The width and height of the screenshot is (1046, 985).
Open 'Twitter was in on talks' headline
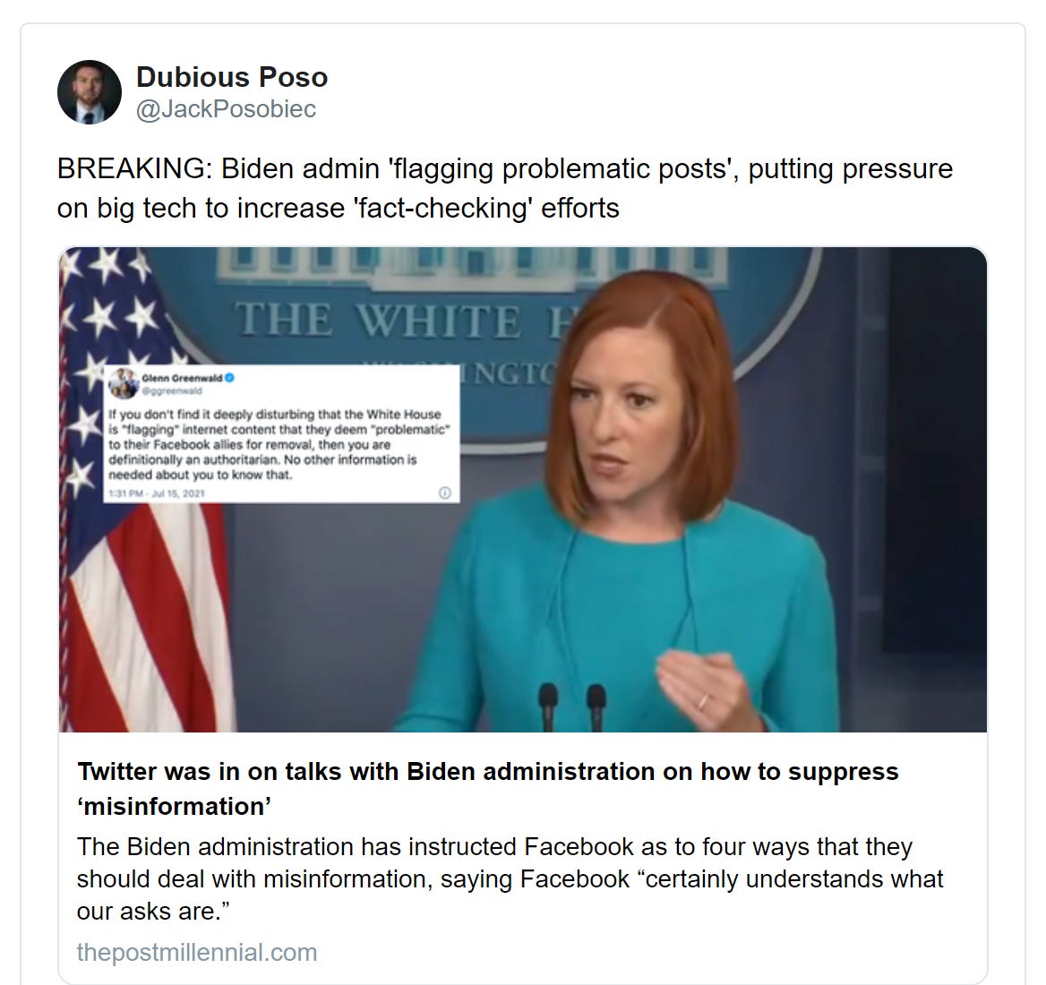tap(488, 789)
